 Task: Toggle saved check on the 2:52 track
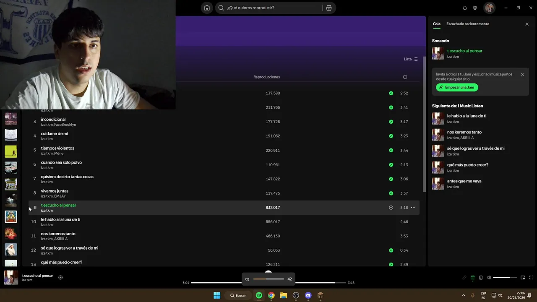391,93
